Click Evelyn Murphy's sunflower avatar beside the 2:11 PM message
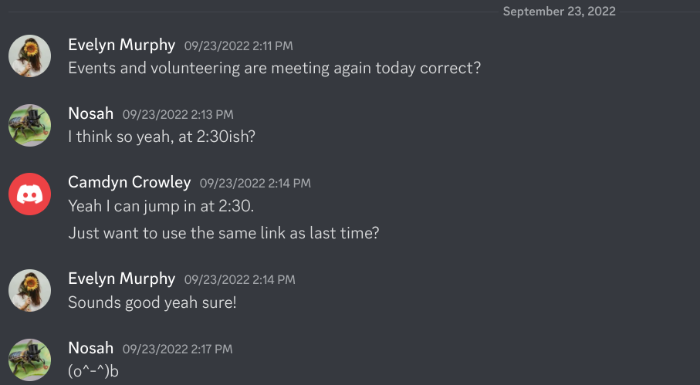Viewport: 700px width, 385px height. coord(30,56)
